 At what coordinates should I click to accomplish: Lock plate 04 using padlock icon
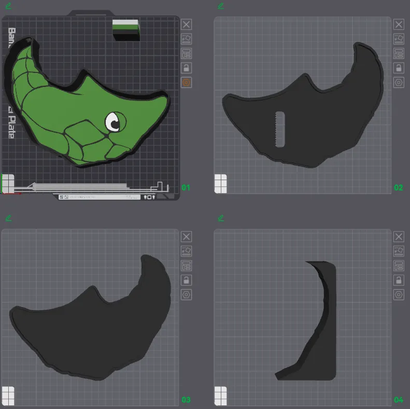[399, 280]
